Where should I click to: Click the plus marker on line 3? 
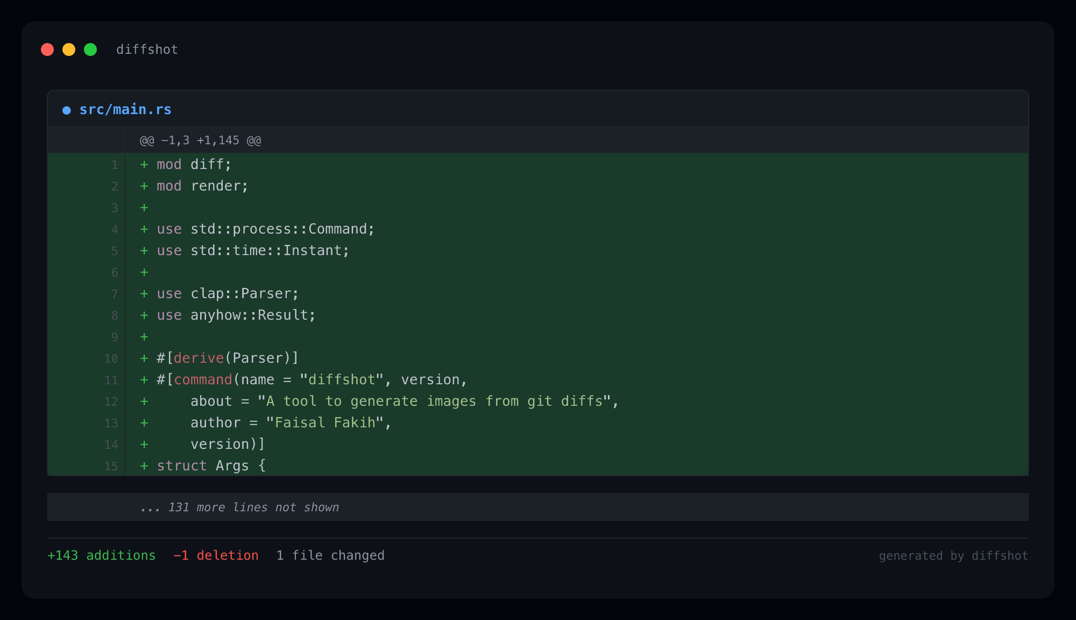click(x=144, y=208)
